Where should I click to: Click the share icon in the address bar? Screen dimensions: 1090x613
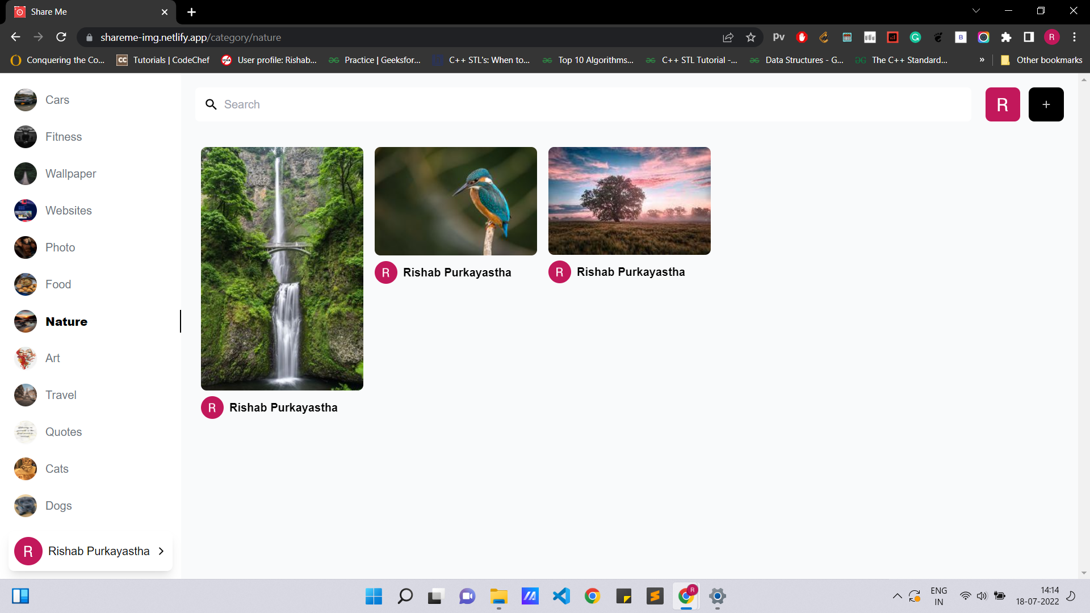tap(728, 37)
